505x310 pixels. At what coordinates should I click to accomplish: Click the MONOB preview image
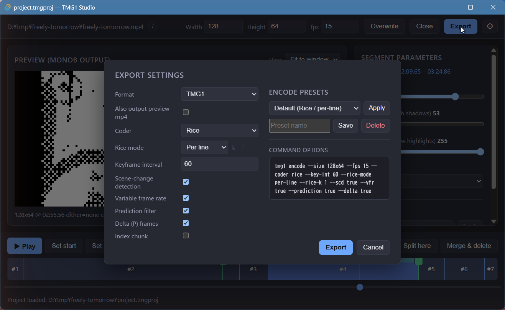59,139
